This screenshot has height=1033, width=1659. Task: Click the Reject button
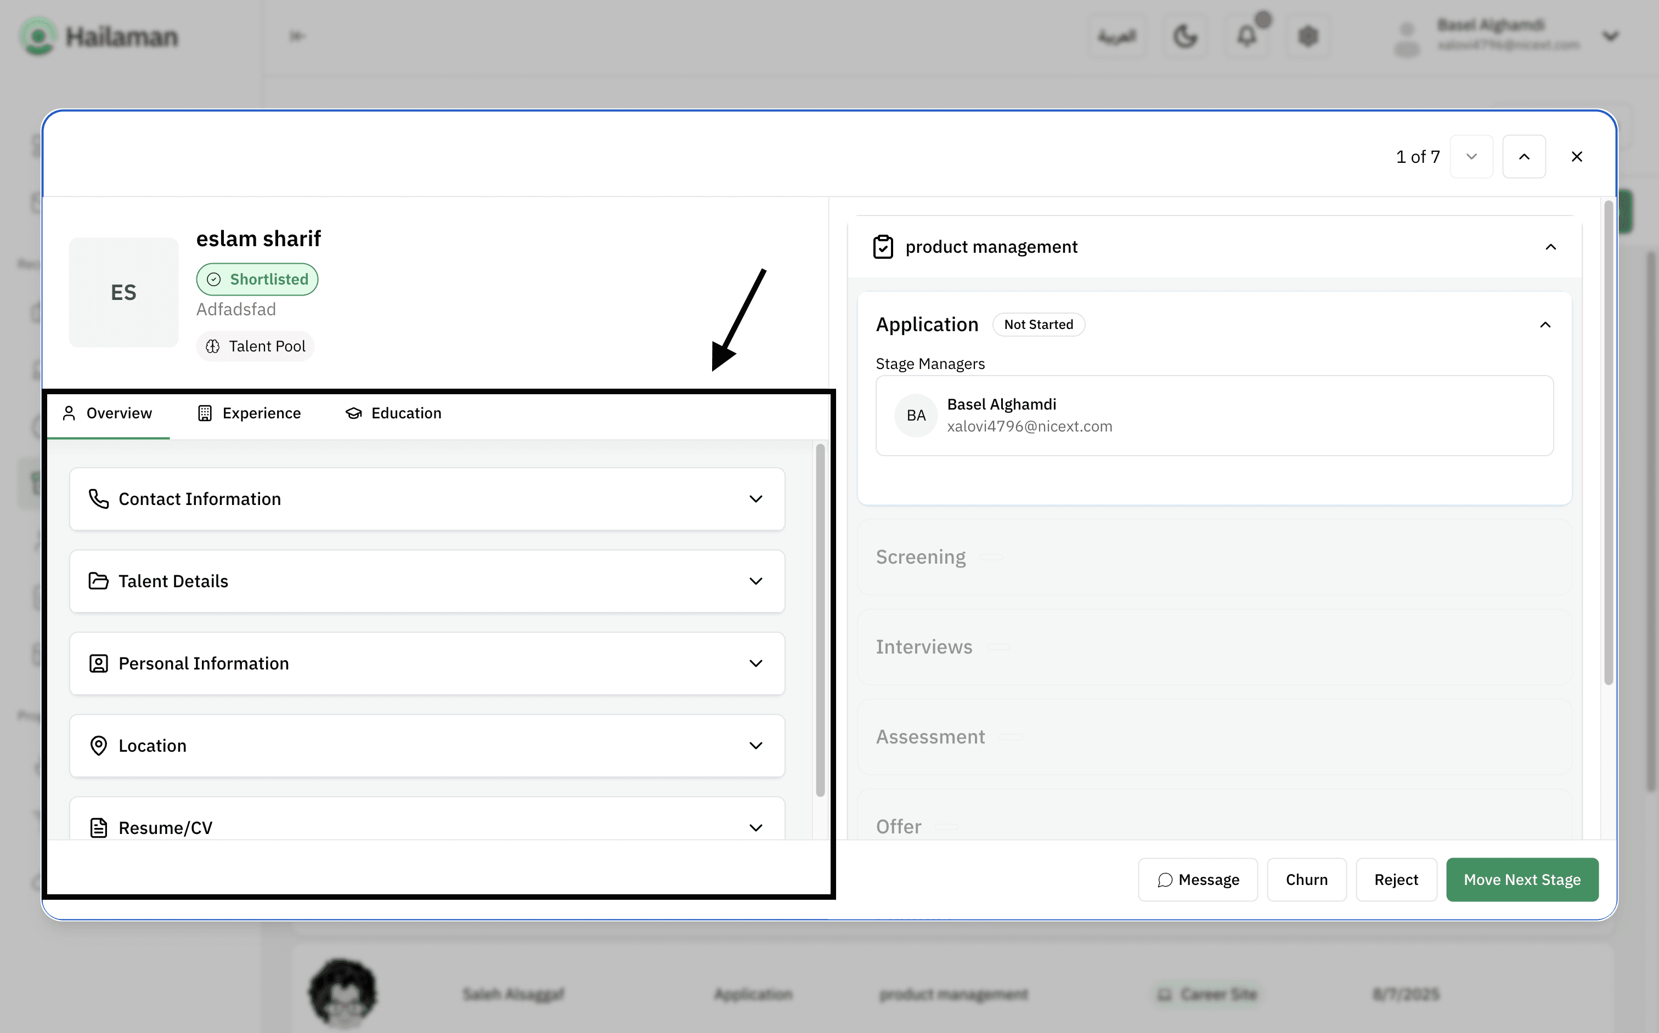pyautogui.click(x=1396, y=879)
